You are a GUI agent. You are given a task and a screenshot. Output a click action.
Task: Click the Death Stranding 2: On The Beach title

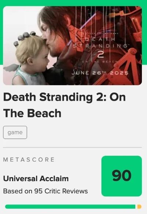64,105
